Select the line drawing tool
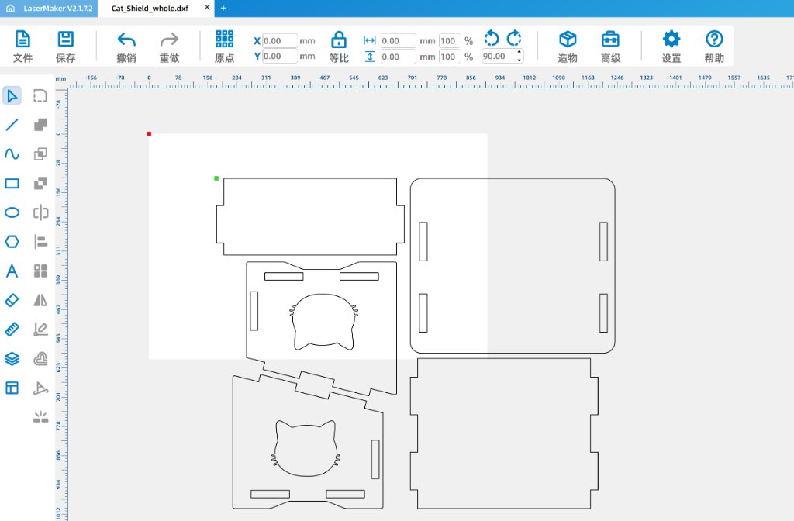 pyautogui.click(x=11, y=125)
